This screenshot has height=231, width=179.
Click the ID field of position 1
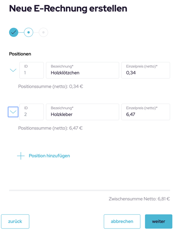pos(31,70)
